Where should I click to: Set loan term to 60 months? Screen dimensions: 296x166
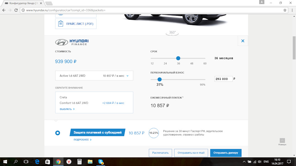point(205,63)
